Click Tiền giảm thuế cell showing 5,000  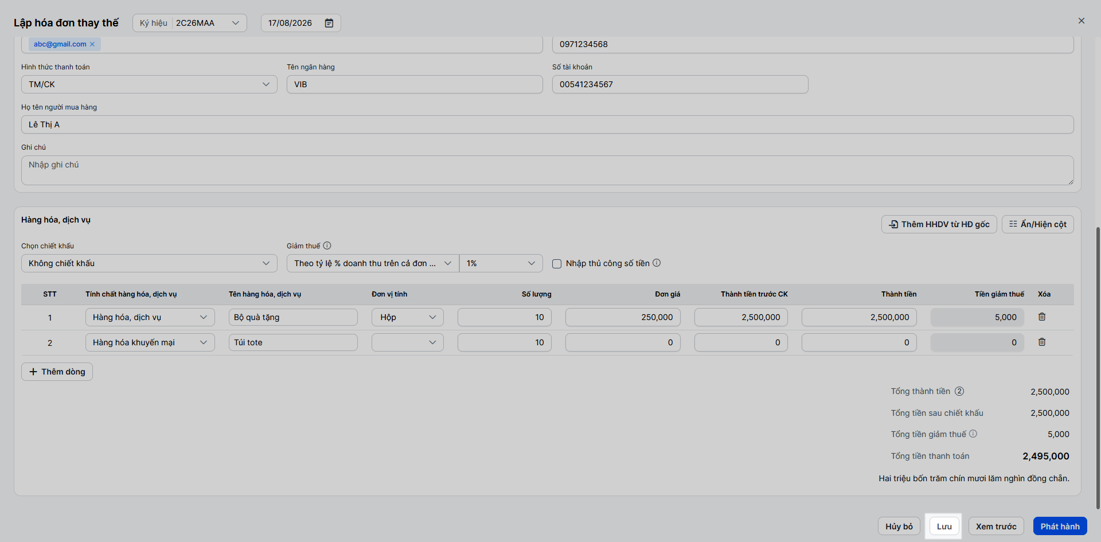977,317
